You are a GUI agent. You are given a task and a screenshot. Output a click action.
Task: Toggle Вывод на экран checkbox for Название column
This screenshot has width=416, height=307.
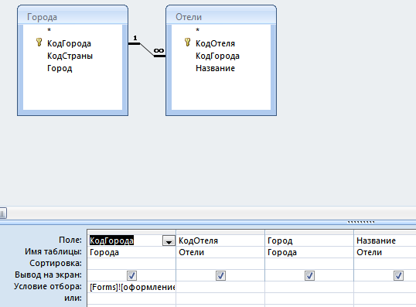coord(398,276)
